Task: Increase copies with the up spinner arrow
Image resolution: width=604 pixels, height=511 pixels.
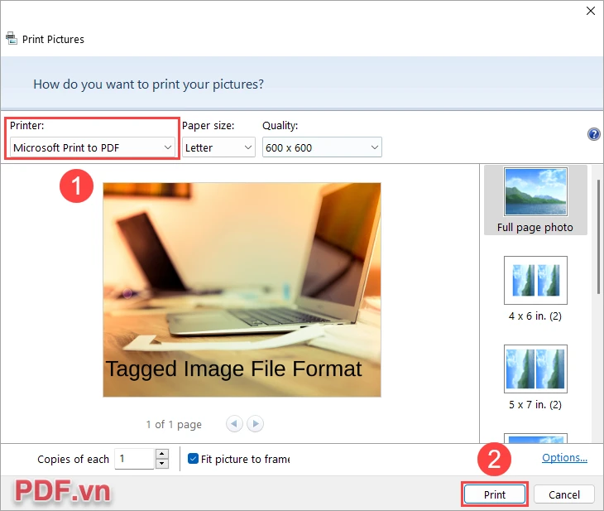Action: 162,454
